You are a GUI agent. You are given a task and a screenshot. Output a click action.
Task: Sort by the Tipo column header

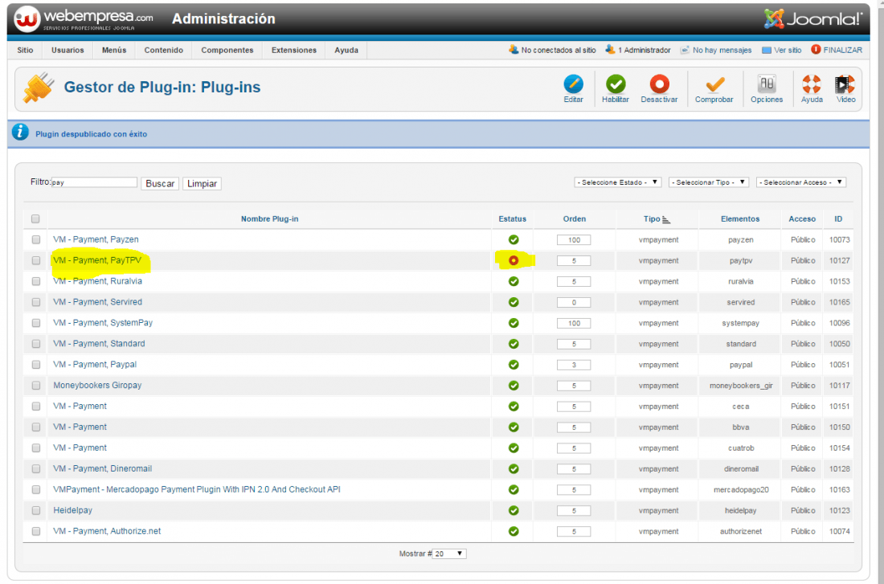(657, 218)
